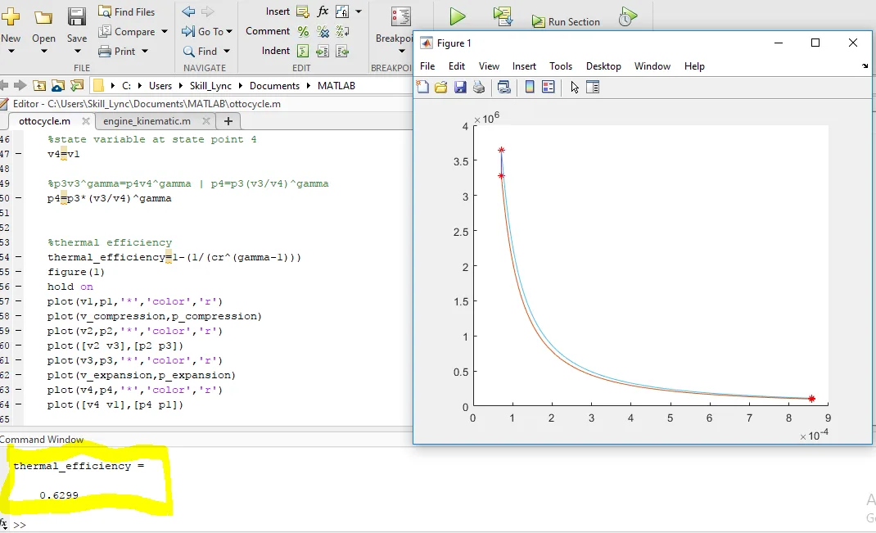This screenshot has height=533, width=876.
Task: Click the Smart Indent icon
Action: coord(303,52)
